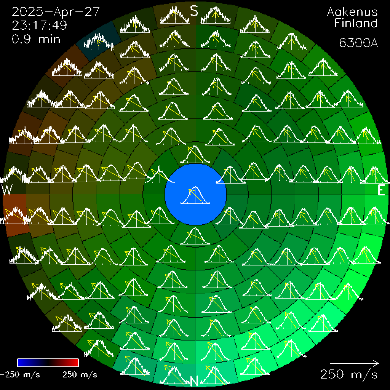390x390 pixels.
Task: Click the "W" compass label on left
Action: 7,190
